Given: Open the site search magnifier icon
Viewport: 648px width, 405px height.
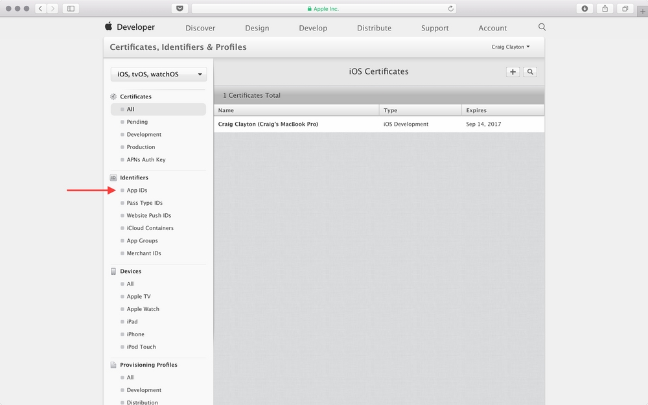Looking at the screenshot, I should [542, 27].
